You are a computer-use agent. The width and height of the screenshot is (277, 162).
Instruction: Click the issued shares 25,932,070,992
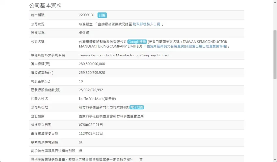tap(91, 90)
